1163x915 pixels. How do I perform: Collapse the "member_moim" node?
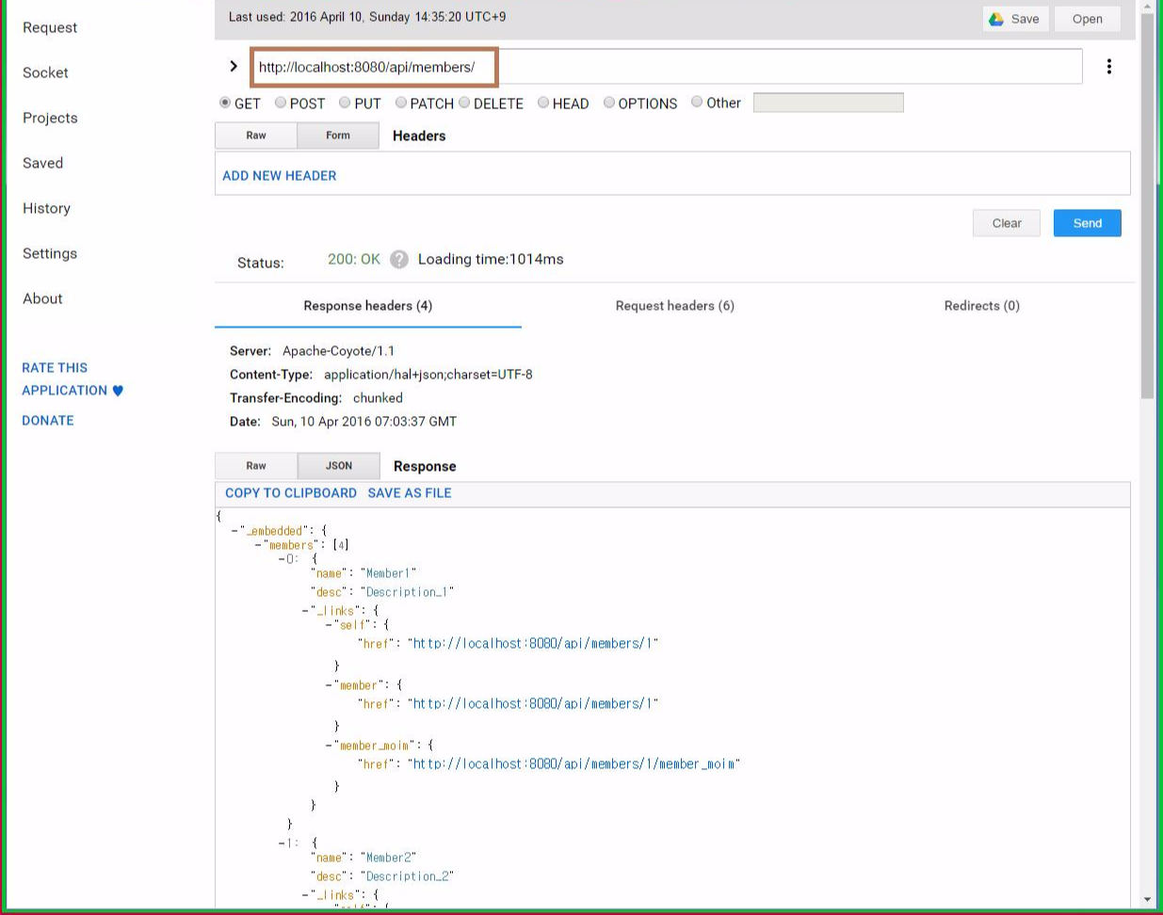pyautogui.click(x=329, y=746)
